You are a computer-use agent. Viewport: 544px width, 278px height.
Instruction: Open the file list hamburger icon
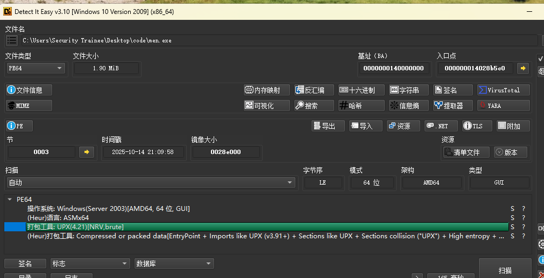[x=12, y=40]
